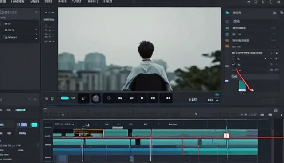The height and width of the screenshot is (163, 284).
Task: Select the orange-outlined clip on the top timeline track
Action: coord(88,133)
